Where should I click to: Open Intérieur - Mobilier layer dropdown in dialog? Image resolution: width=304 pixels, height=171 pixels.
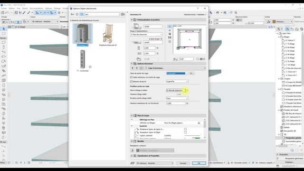tap(155, 163)
